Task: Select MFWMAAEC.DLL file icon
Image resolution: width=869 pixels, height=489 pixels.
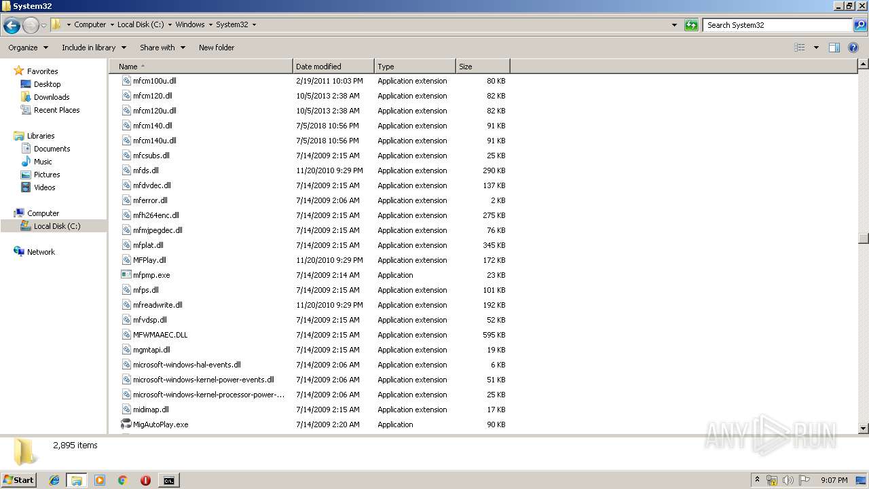Action: tap(126, 335)
